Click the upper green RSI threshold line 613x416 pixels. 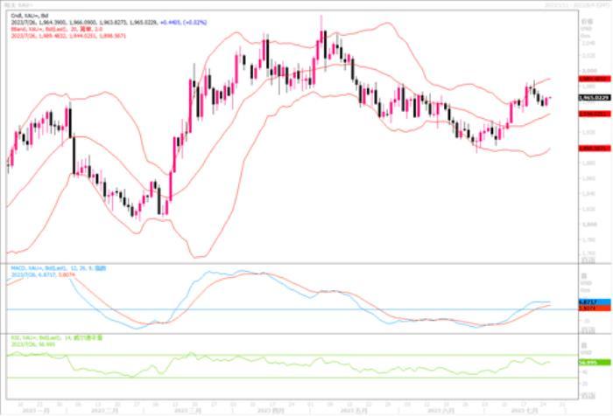click(263, 355)
